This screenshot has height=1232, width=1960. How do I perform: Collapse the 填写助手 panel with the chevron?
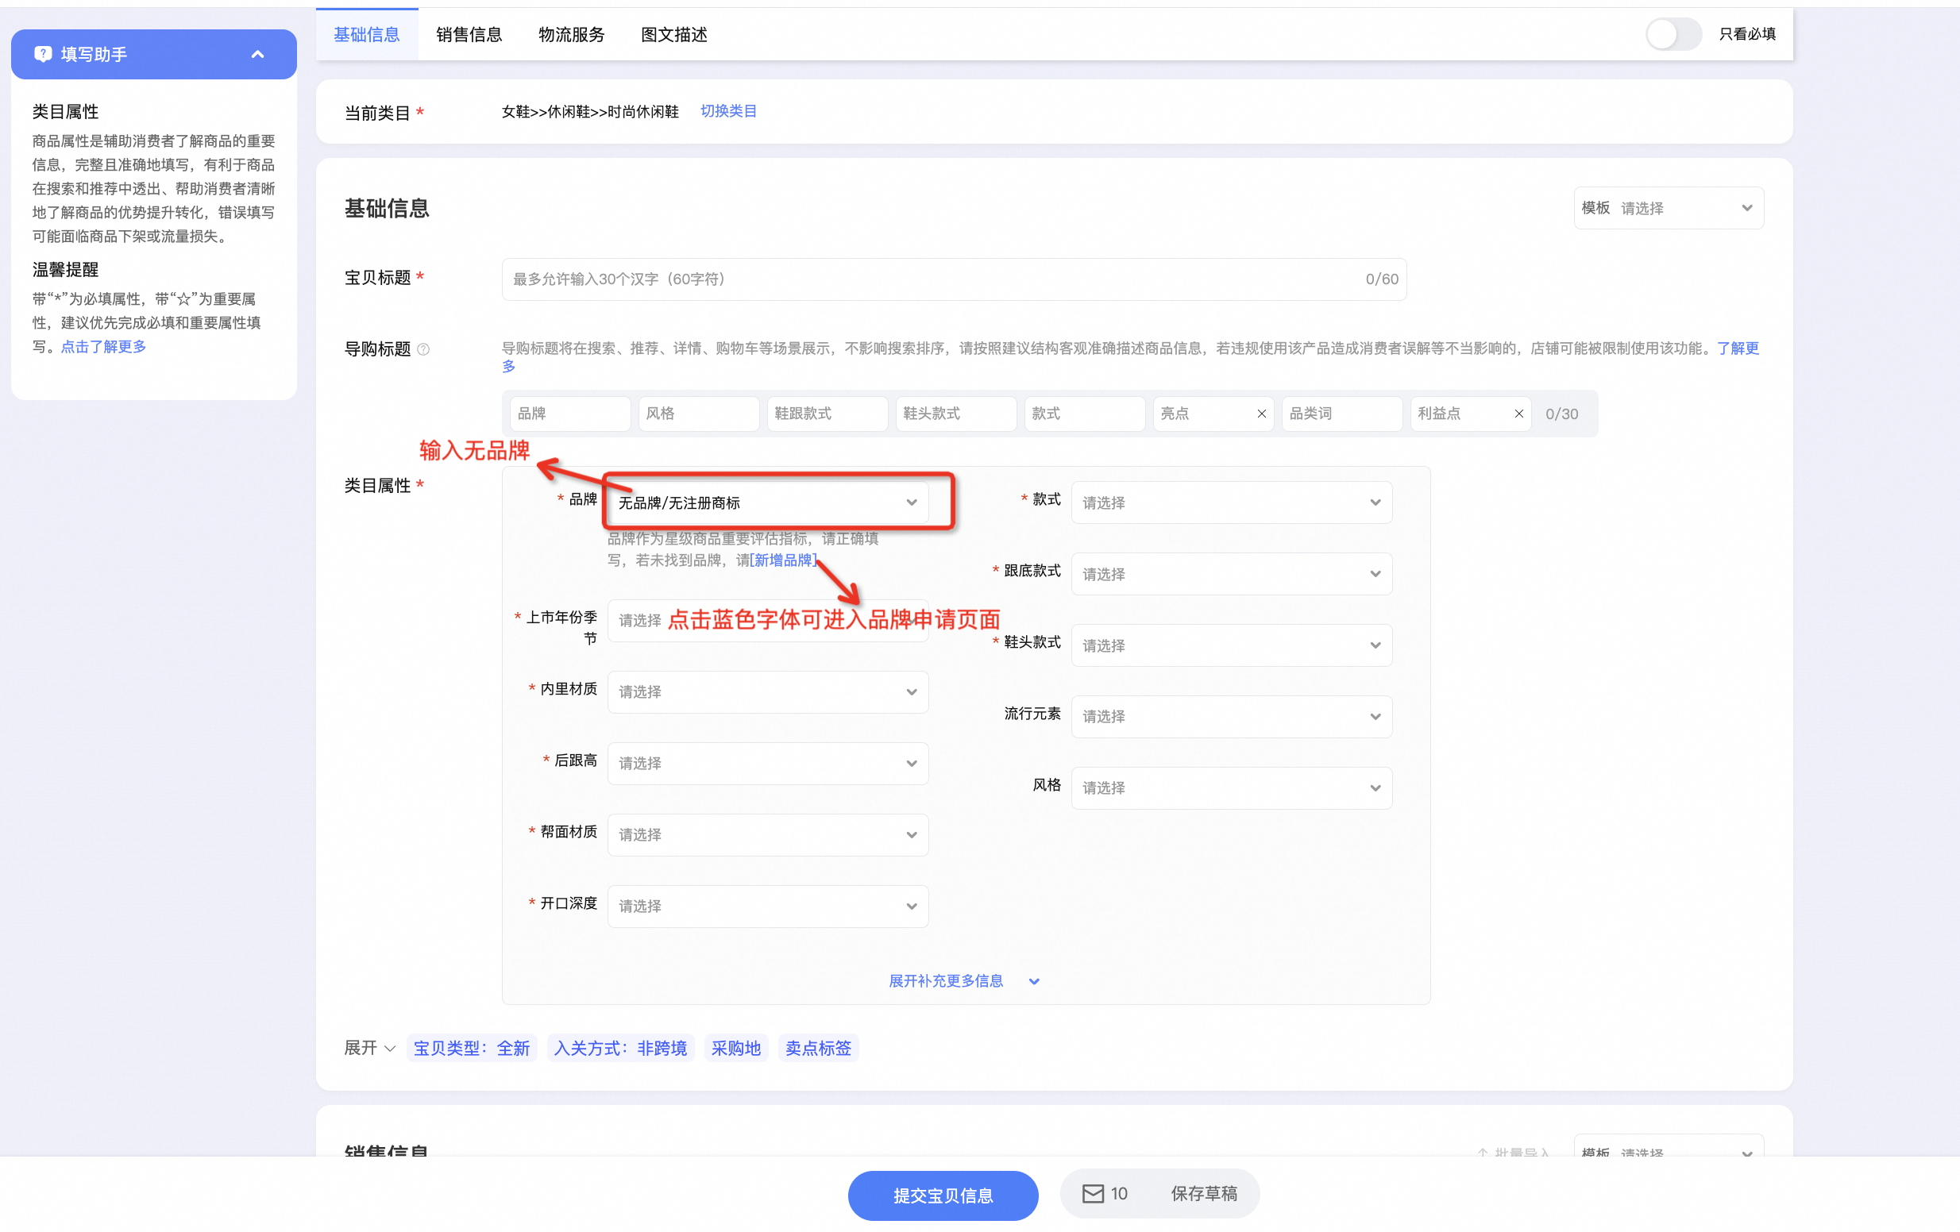click(x=258, y=55)
